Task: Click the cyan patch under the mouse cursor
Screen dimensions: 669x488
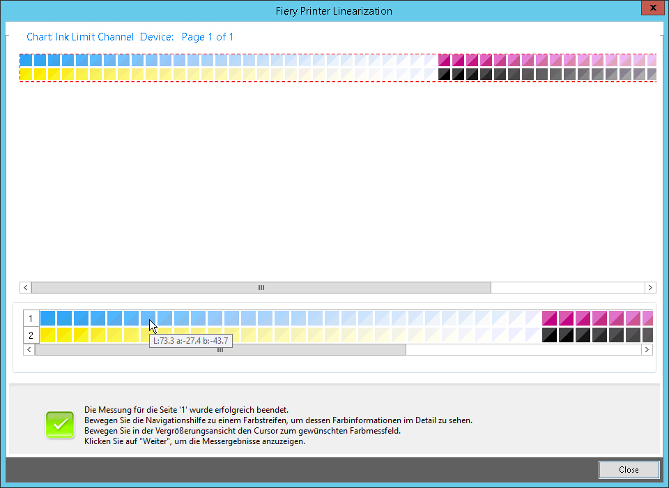Action: pyautogui.click(x=148, y=319)
